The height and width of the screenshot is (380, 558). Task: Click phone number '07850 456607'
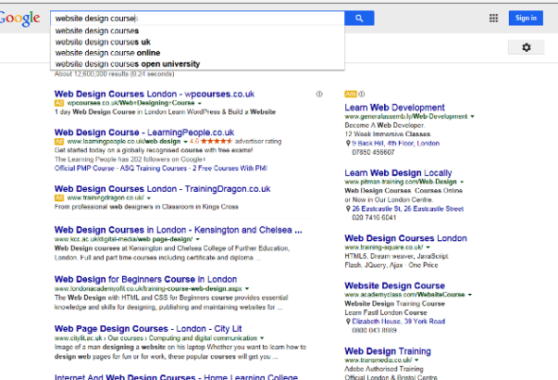[373, 152]
